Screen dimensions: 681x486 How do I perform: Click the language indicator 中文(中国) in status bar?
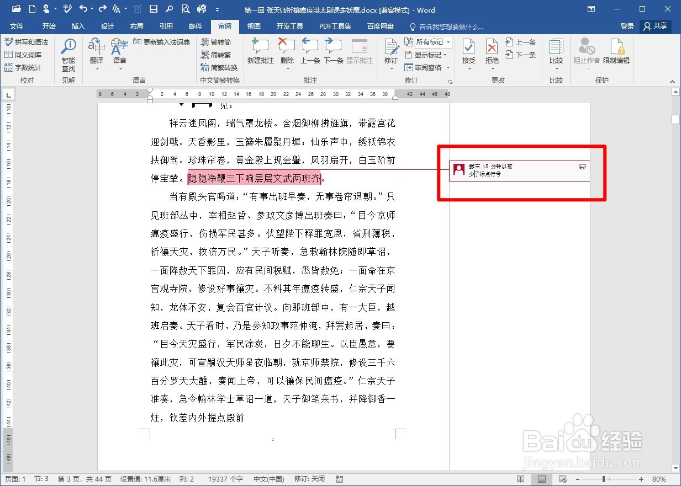[268, 479]
